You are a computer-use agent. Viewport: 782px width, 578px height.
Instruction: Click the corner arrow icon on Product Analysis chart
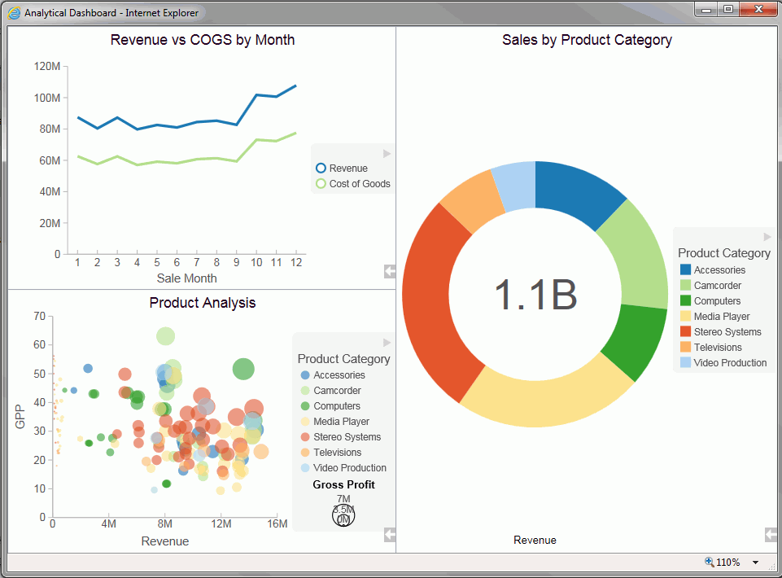pos(389,535)
